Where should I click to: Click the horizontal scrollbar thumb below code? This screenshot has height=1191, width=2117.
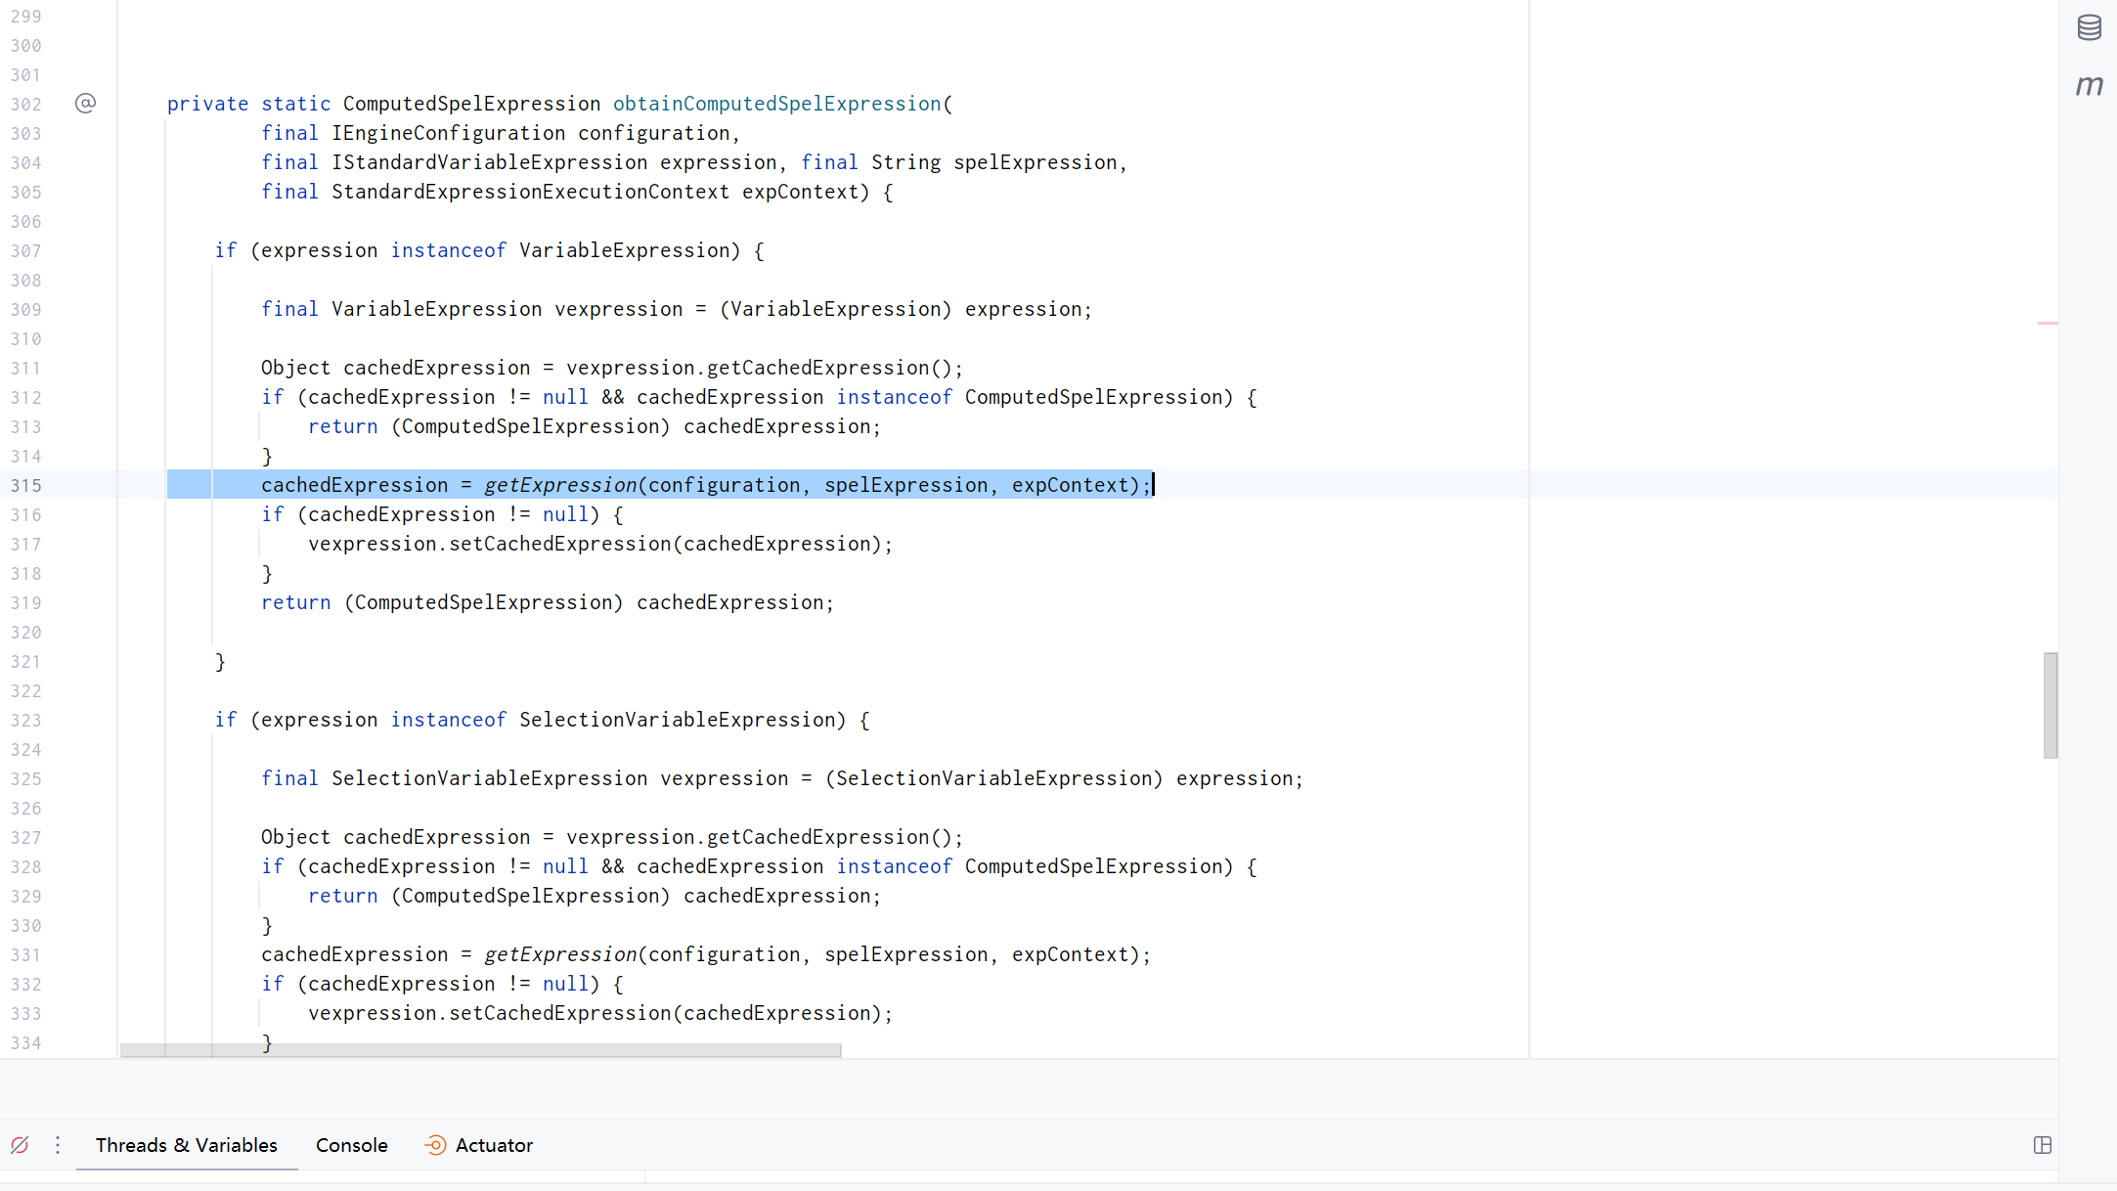[479, 1050]
